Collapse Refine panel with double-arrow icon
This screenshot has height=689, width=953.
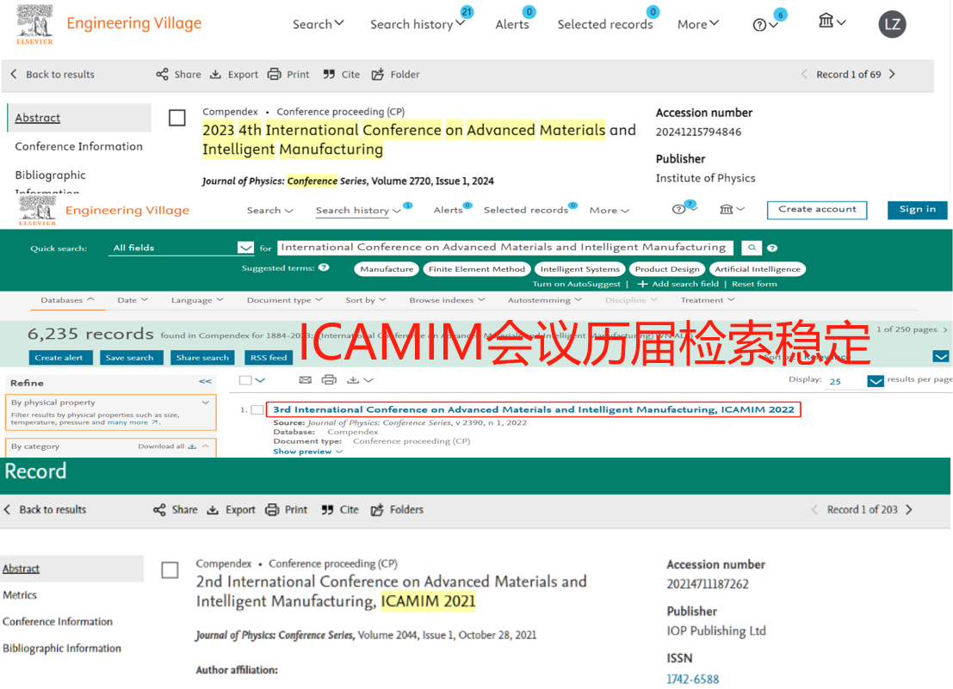click(206, 382)
